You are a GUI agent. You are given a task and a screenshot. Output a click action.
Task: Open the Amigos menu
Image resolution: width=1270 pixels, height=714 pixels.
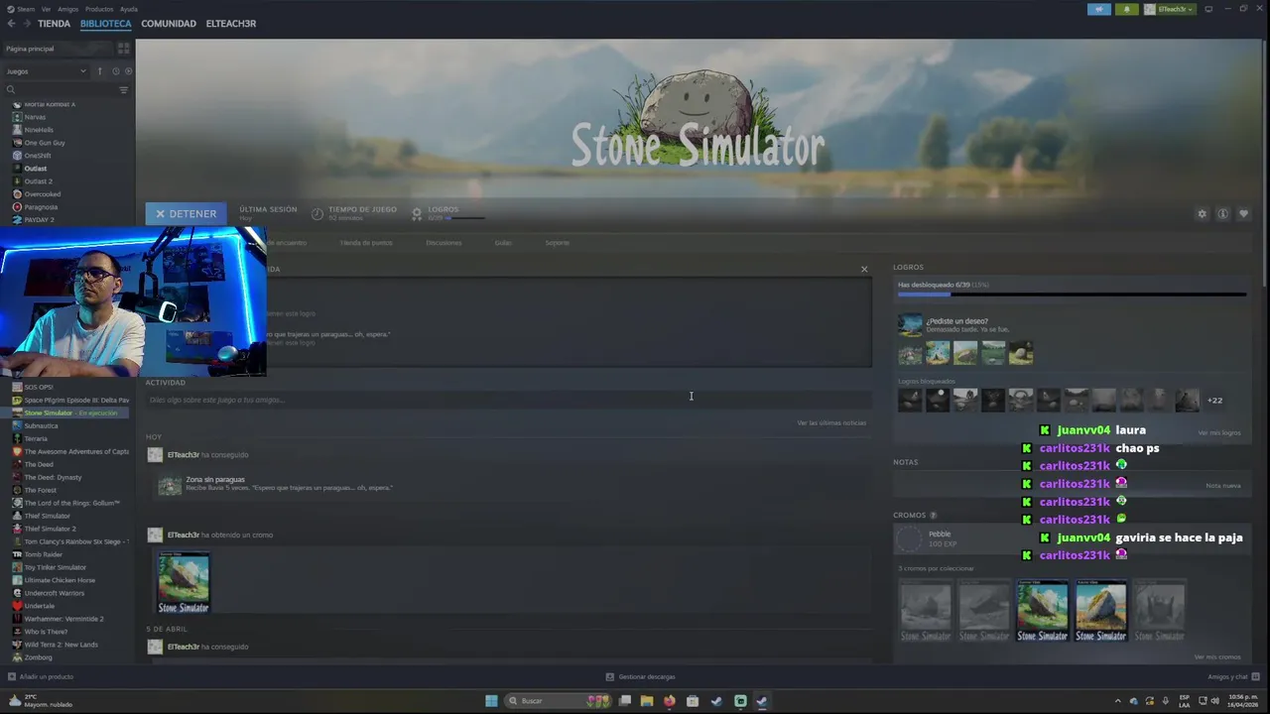pyautogui.click(x=67, y=9)
